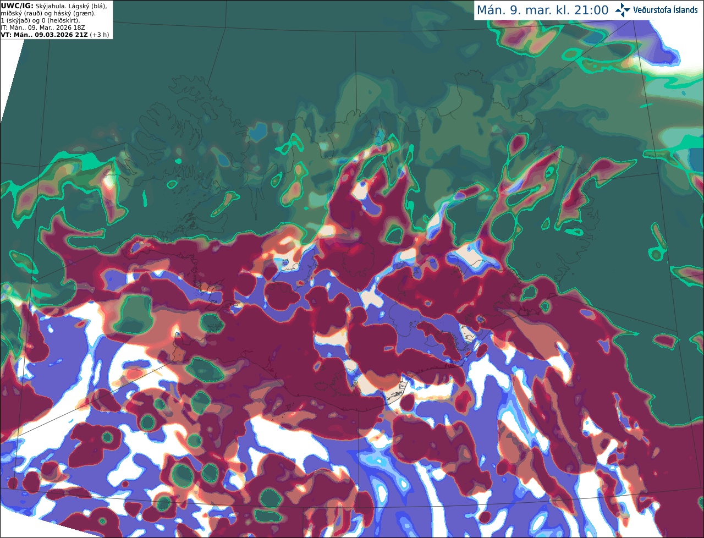
Task: Click 'Skýjahula. Lágský (blá),' legend text
Action: 71,6
